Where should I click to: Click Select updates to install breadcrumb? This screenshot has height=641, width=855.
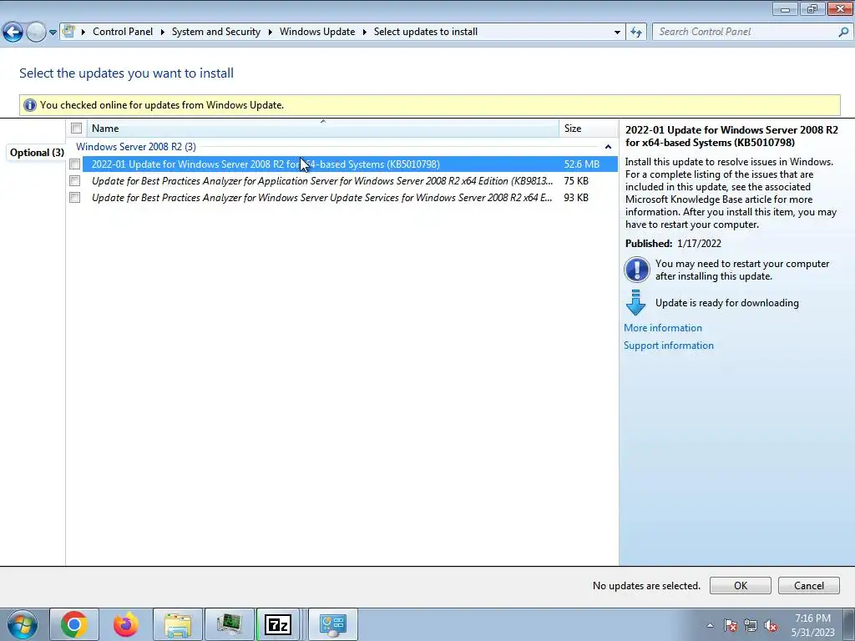click(425, 32)
